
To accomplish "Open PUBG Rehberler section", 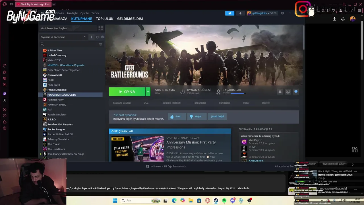I will coord(224,103).
